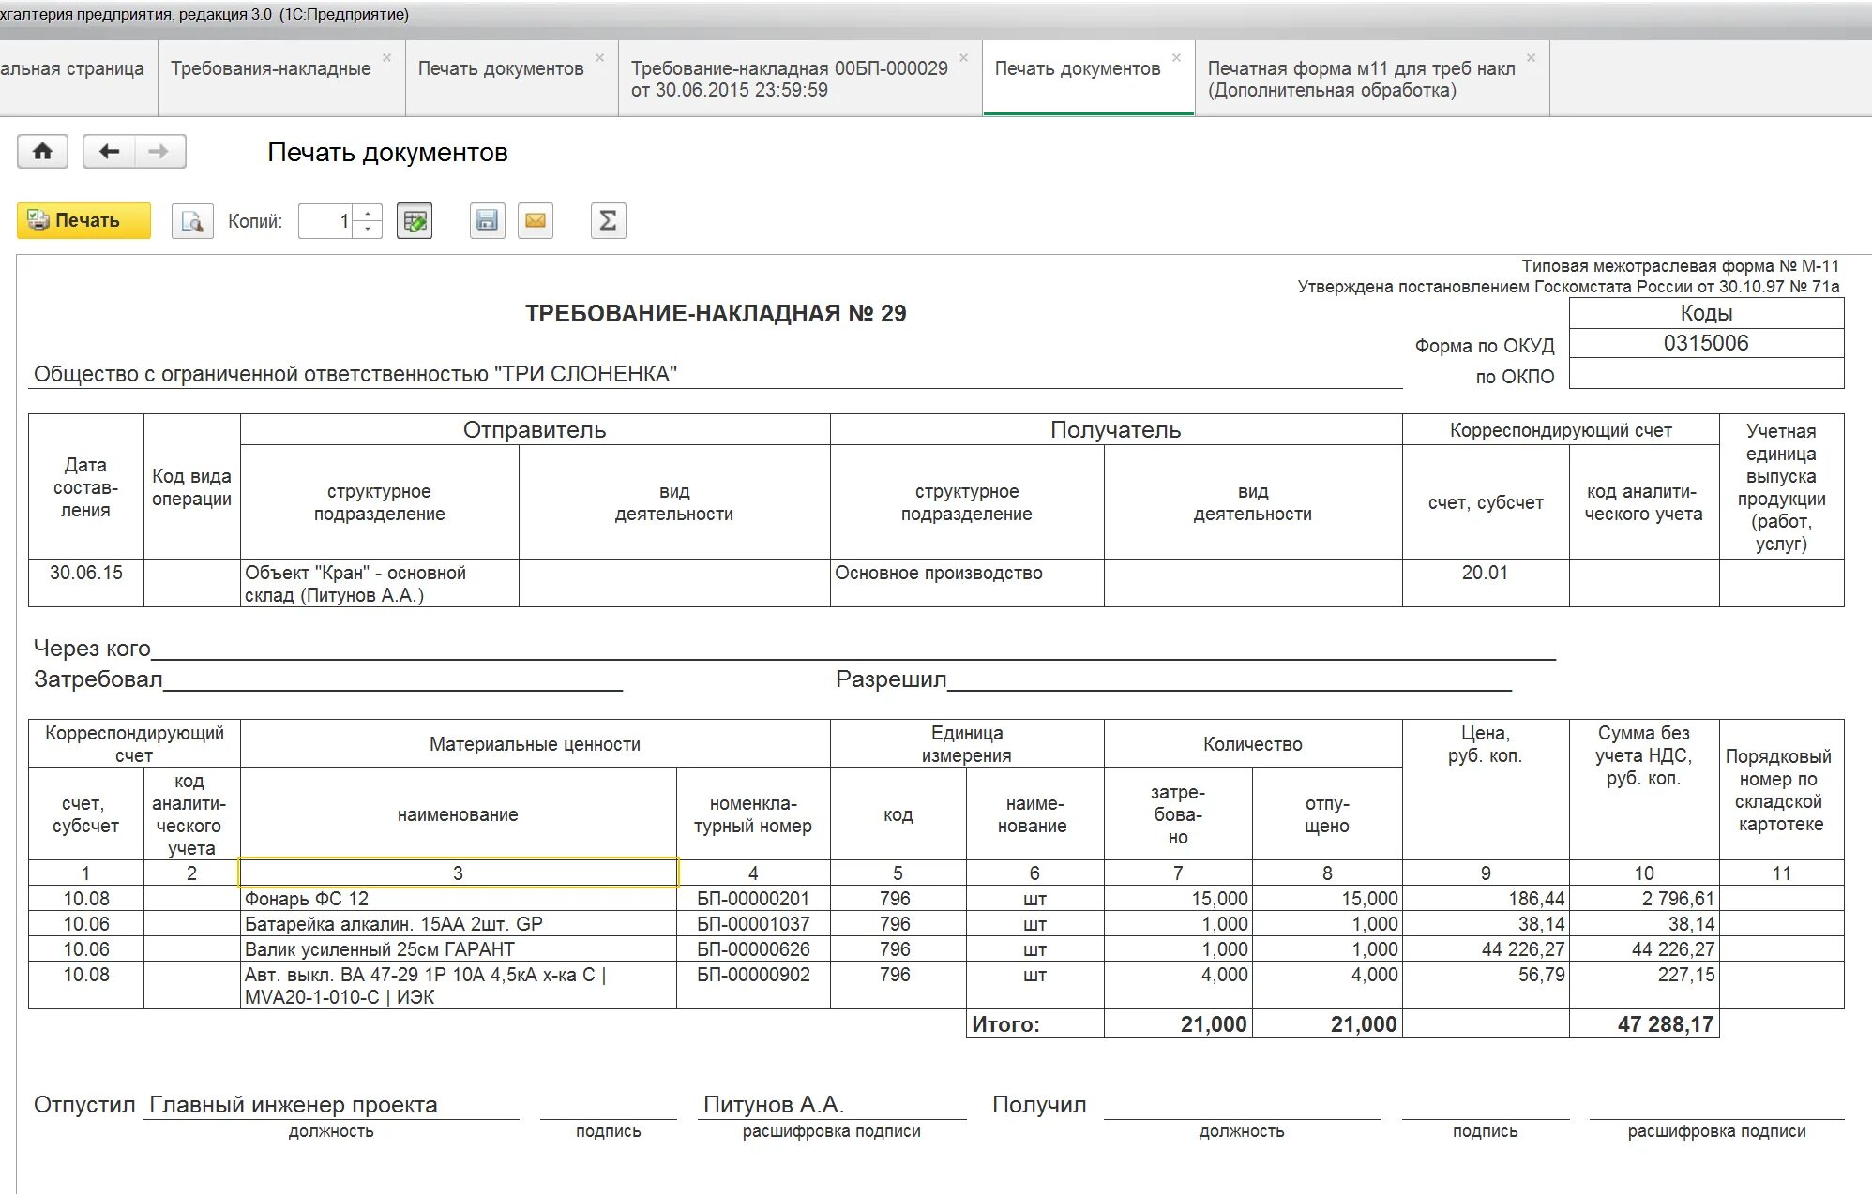The image size is (1872, 1194).
Task: Open print preview magnifier icon
Action: [x=192, y=221]
